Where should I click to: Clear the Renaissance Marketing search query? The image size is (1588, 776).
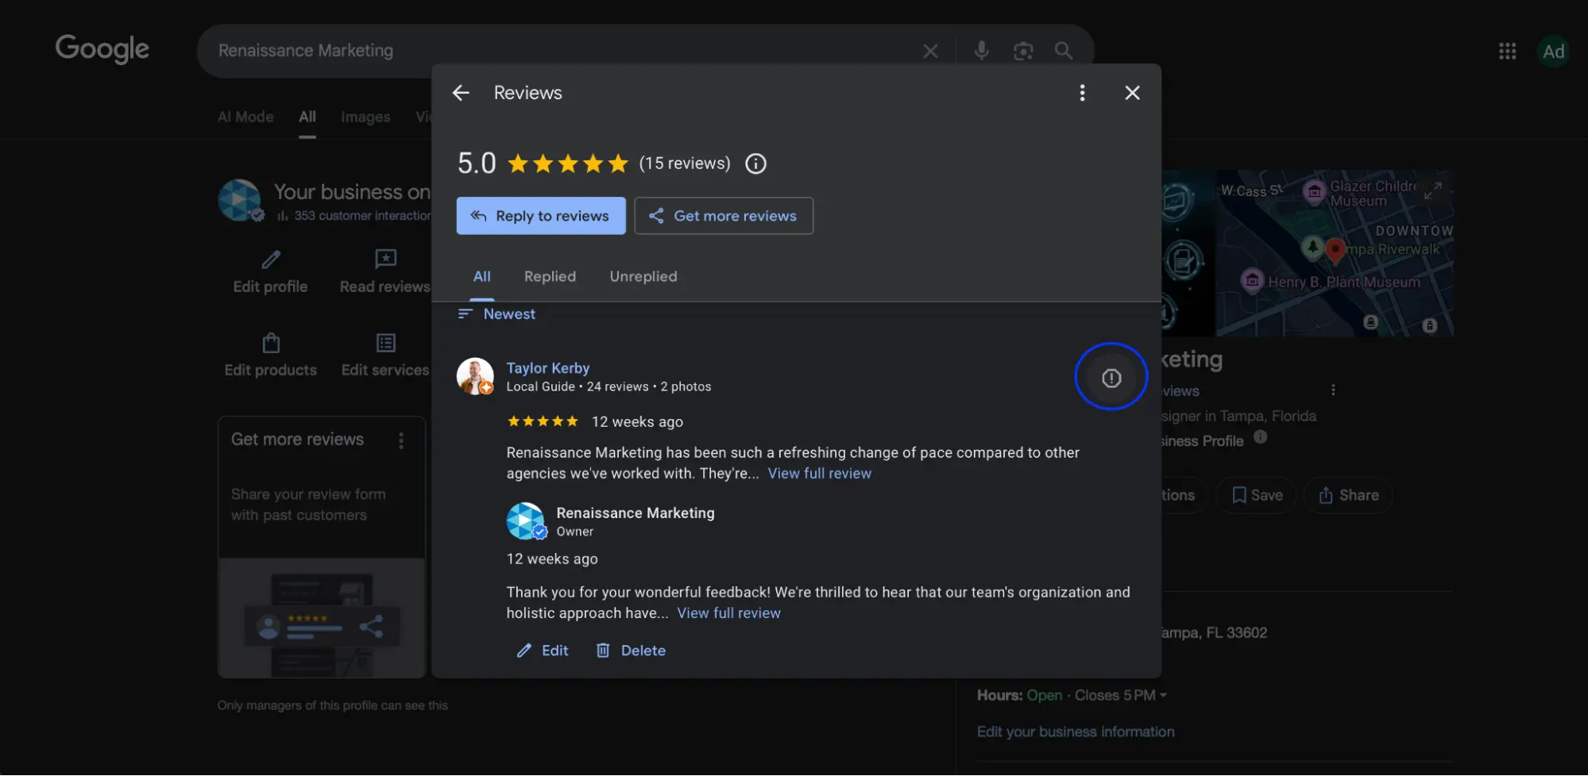(x=930, y=50)
